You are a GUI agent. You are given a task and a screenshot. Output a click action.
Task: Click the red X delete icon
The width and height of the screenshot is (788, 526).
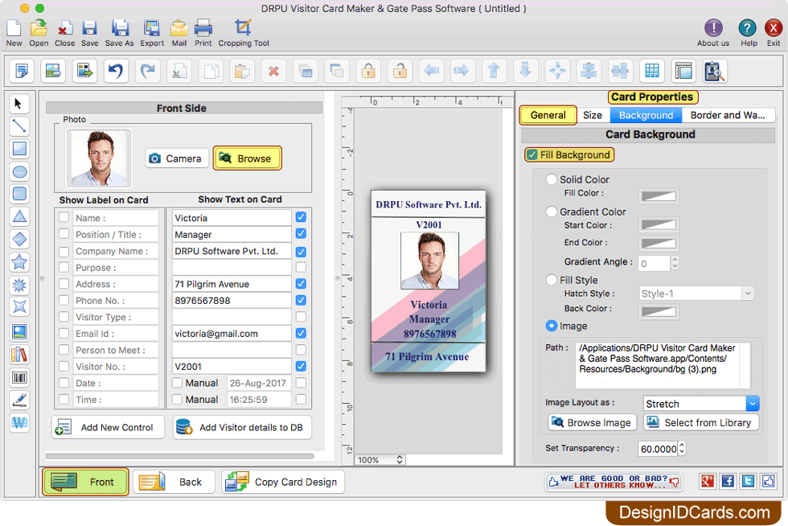(273, 71)
